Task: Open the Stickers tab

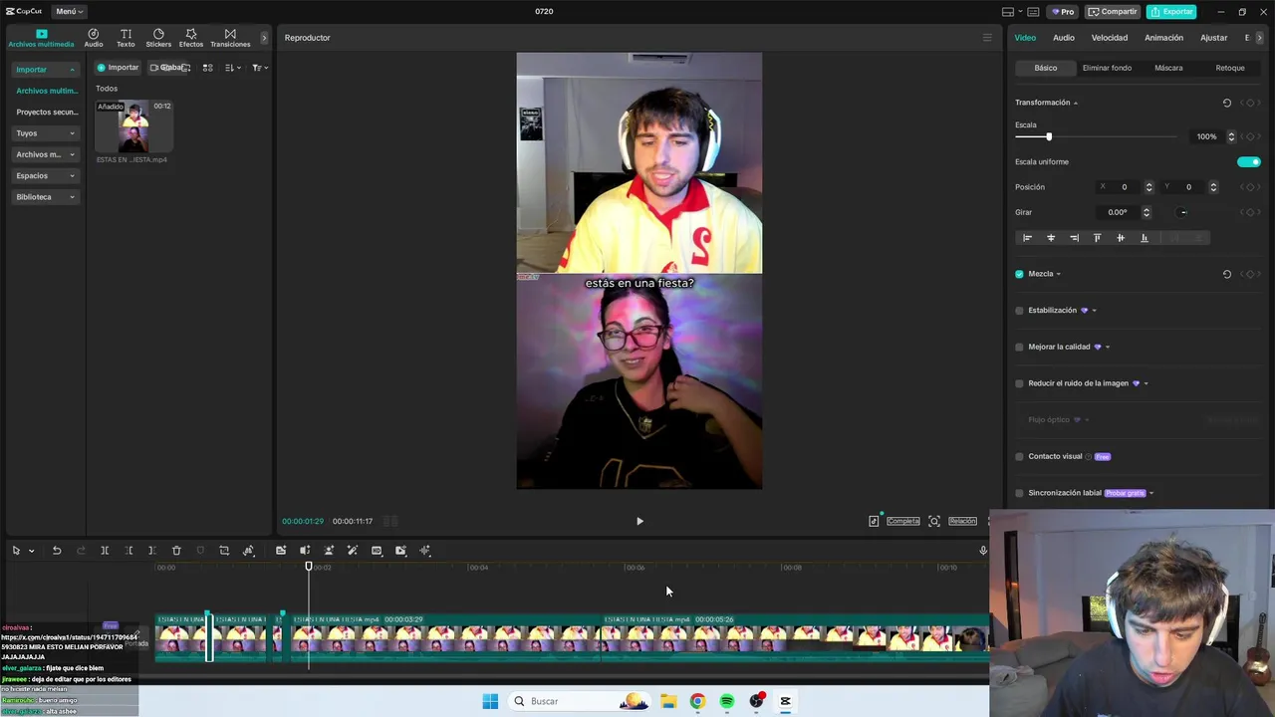Action: pos(158,38)
